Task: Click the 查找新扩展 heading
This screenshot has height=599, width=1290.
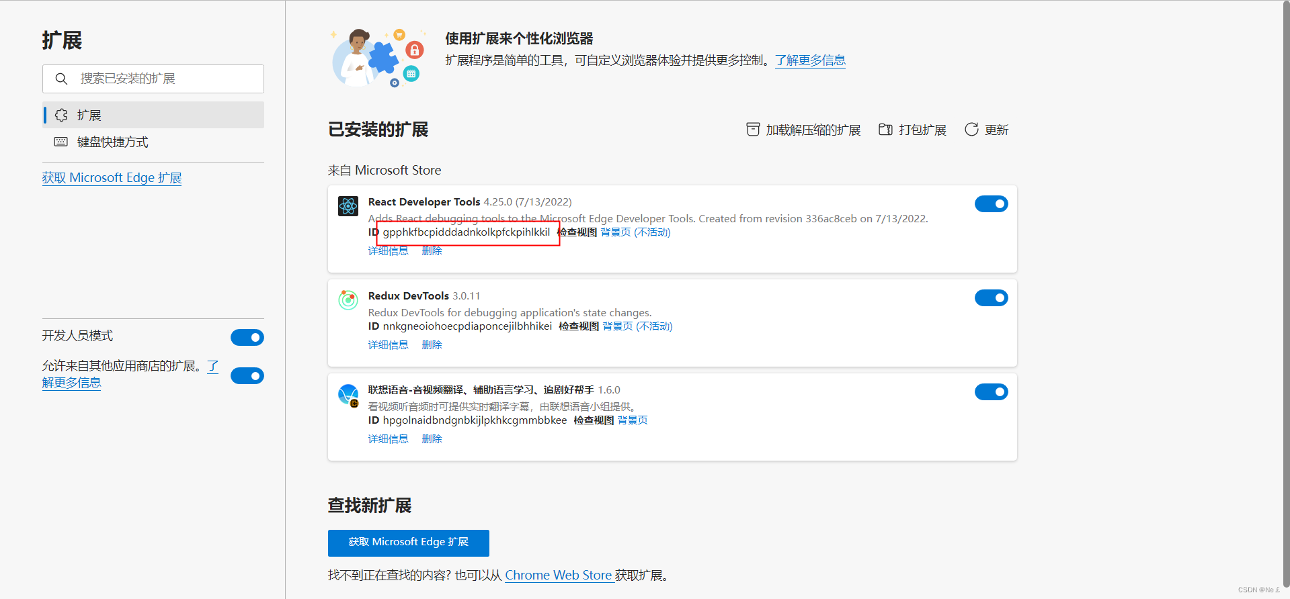Action: tap(370, 506)
